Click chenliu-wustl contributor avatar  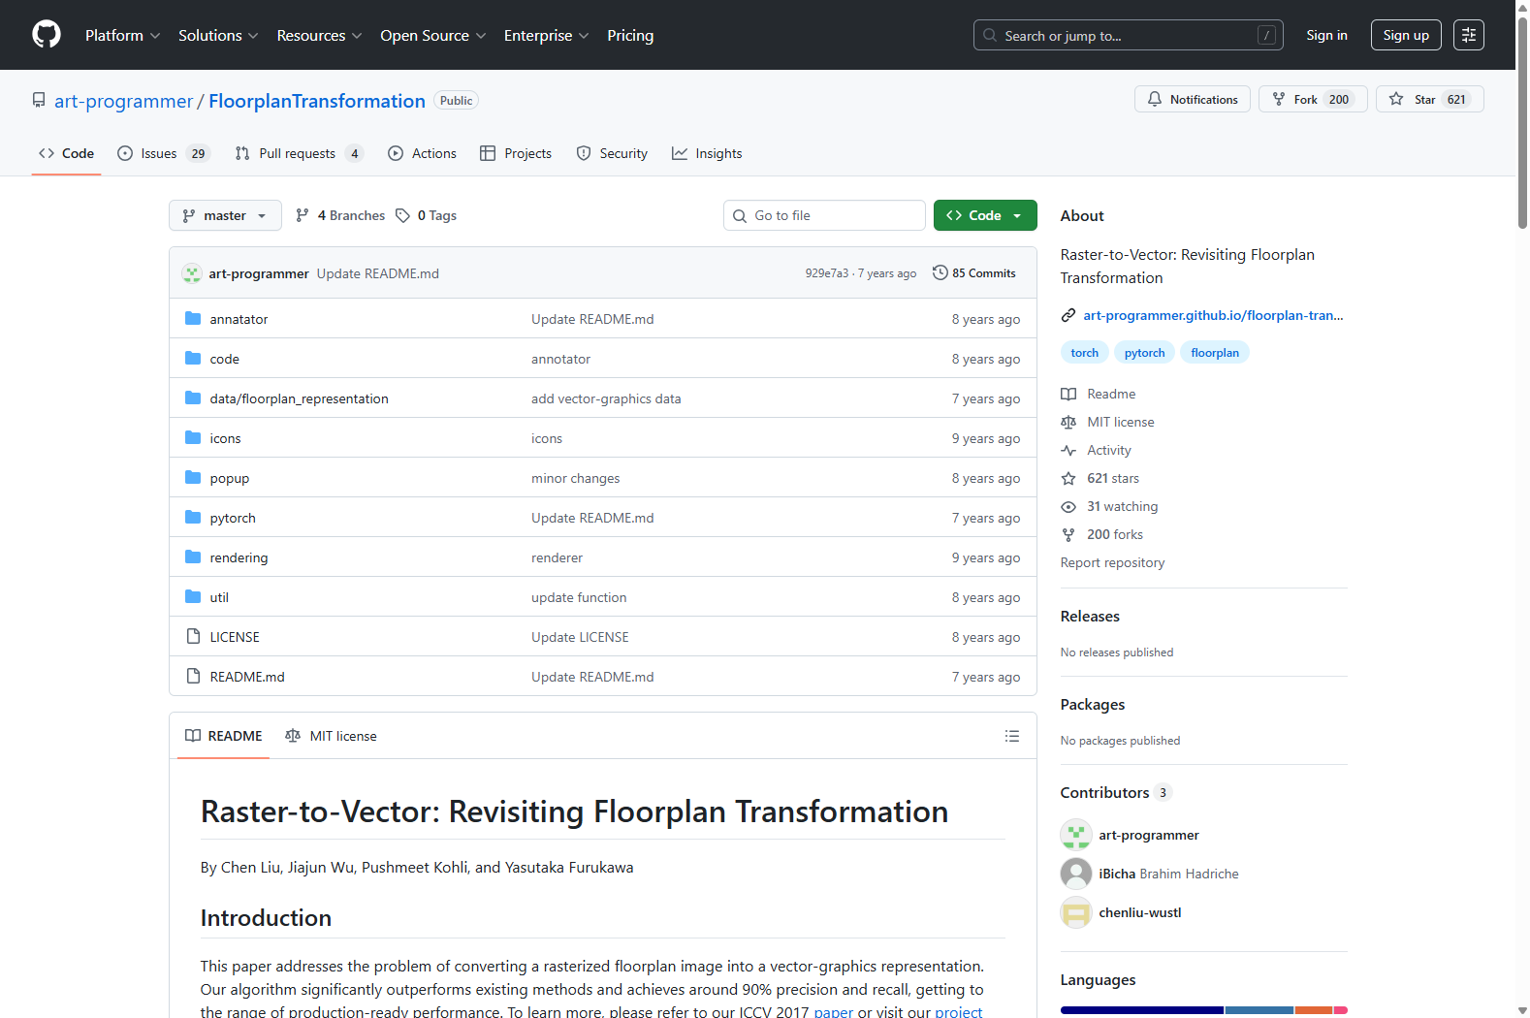click(x=1076, y=912)
